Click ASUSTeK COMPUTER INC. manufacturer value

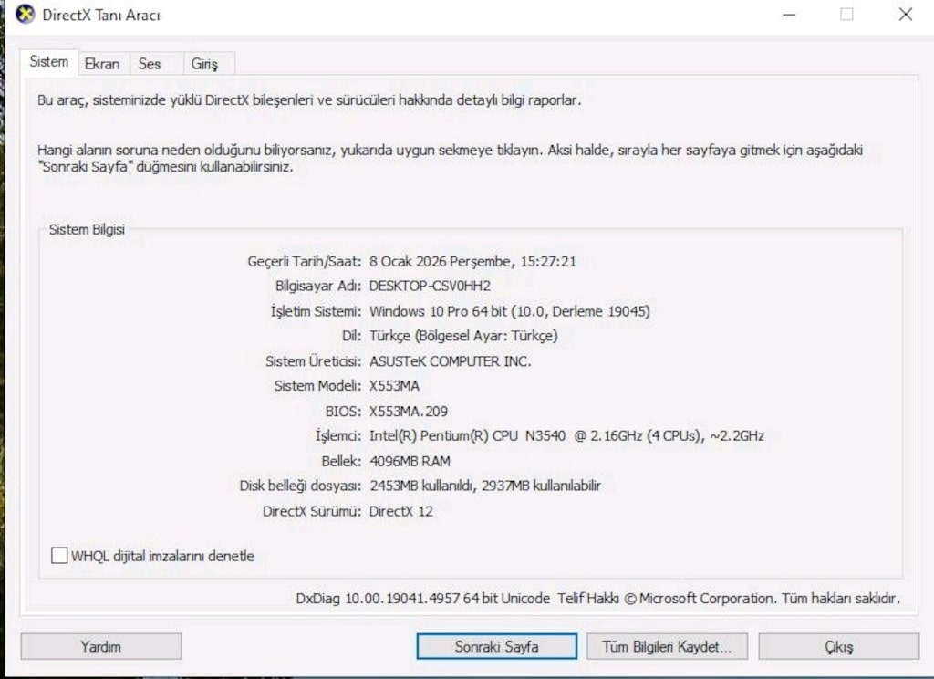pyautogui.click(x=451, y=361)
